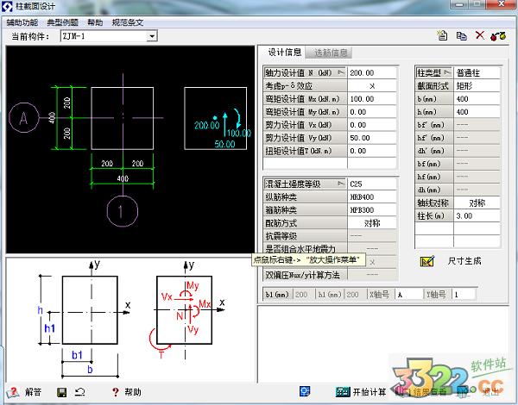
Task: Click the undo arrow icon in bottom bar
Action: [80, 392]
